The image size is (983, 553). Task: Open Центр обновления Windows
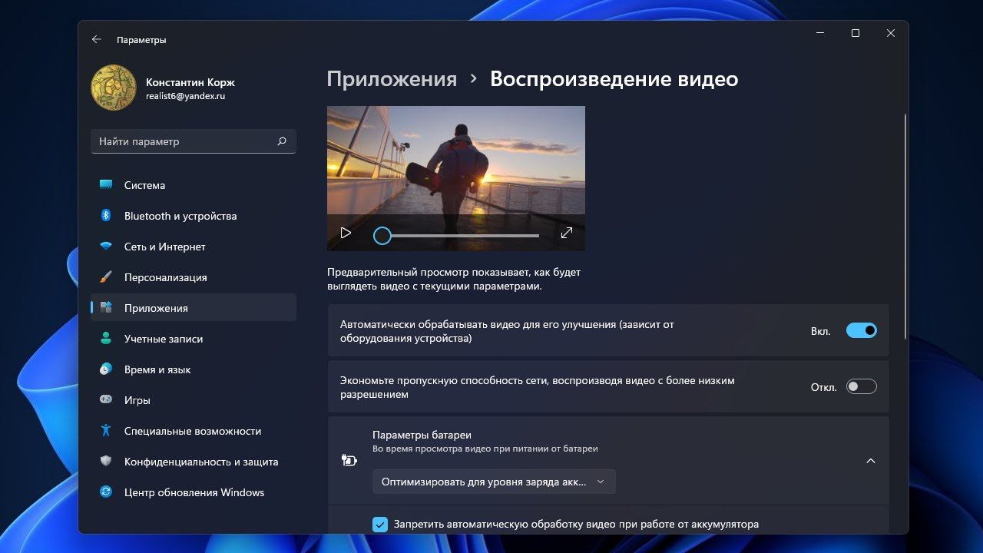coord(194,492)
